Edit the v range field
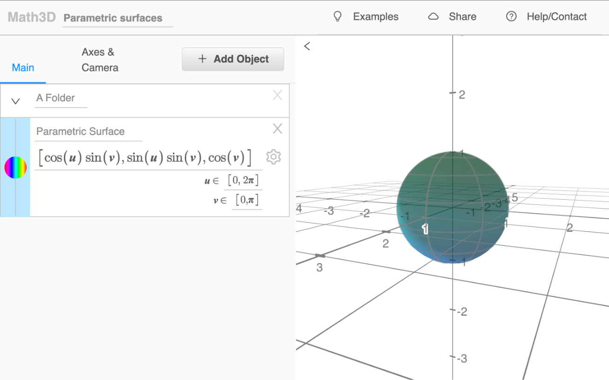 [x=247, y=200]
